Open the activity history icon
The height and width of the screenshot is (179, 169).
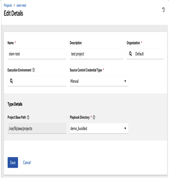click(x=163, y=10)
